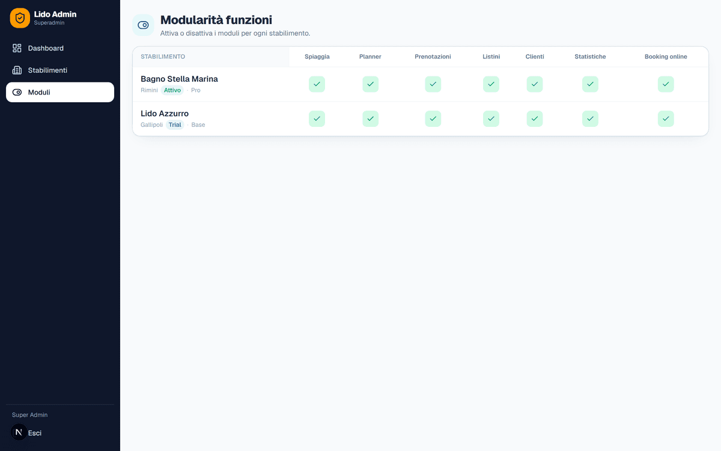Click the Planner column header
This screenshot has height=451, width=721.
click(x=370, y=57)
